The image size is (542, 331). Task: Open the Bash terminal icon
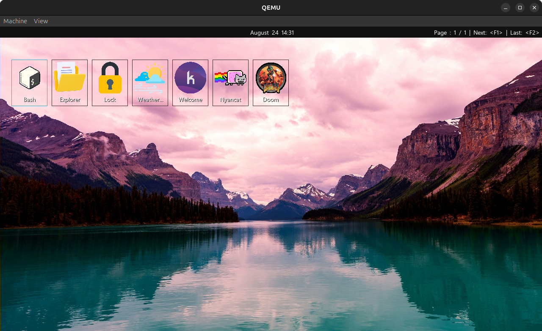click(x=30, y=78)
